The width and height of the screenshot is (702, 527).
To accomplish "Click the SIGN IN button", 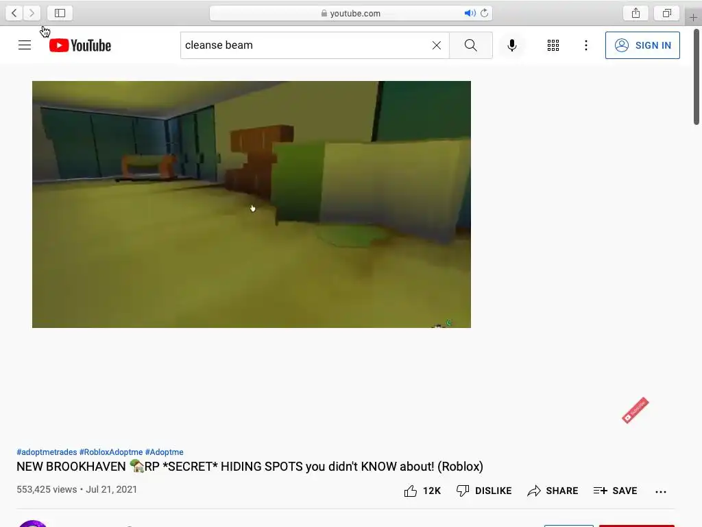I will 642,45.
